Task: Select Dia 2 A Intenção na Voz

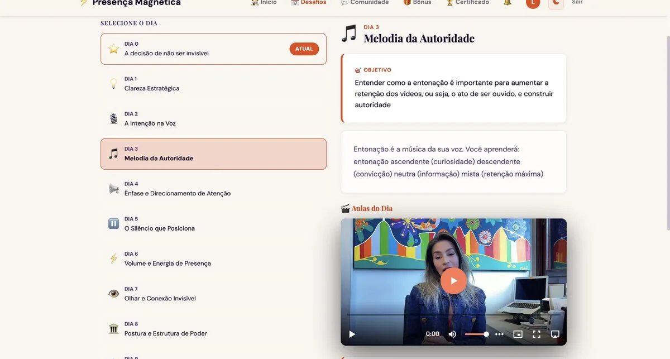Action: pyautogui.click(x=213, y=119)
